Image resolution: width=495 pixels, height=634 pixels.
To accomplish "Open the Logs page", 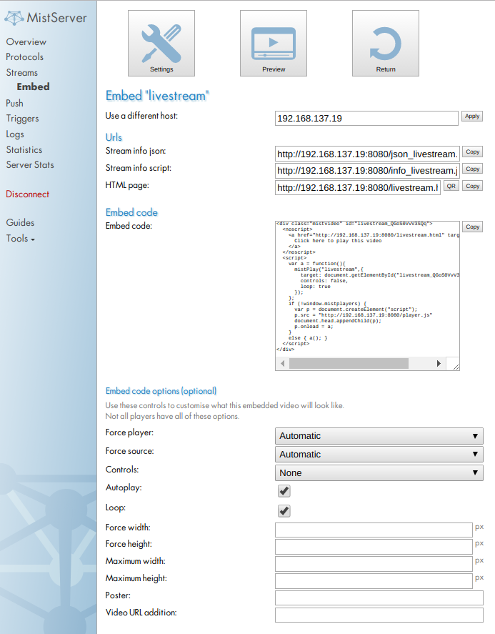I will 15,134.
